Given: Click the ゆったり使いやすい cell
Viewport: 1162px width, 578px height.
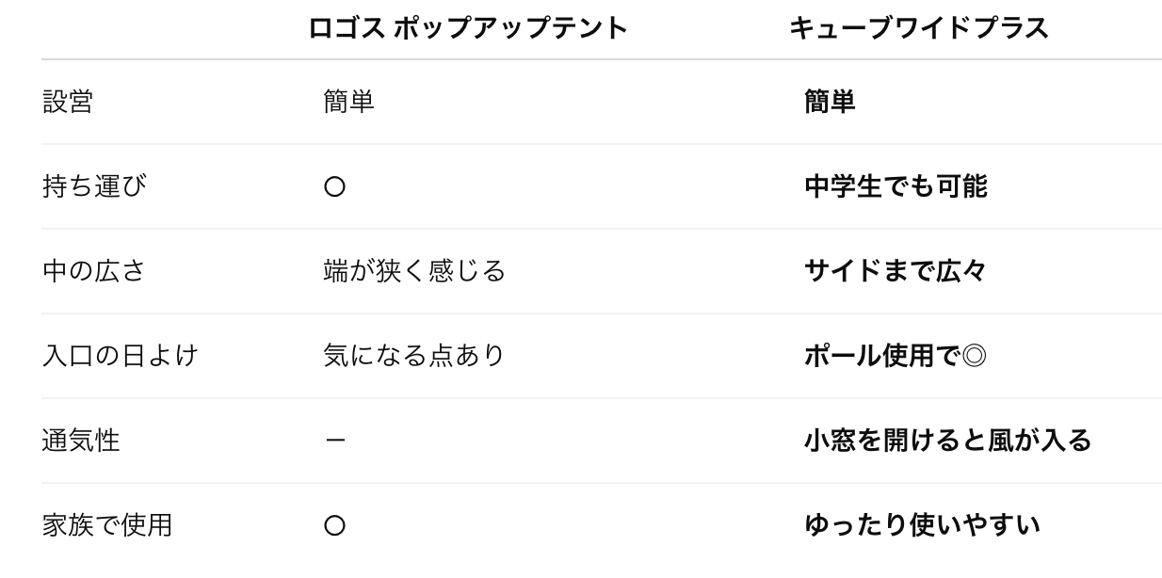Looking at the screenshot, I should [922, 525].
